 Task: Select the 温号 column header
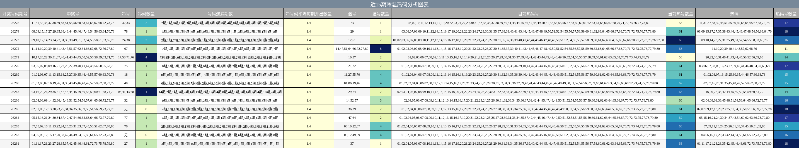352,14
